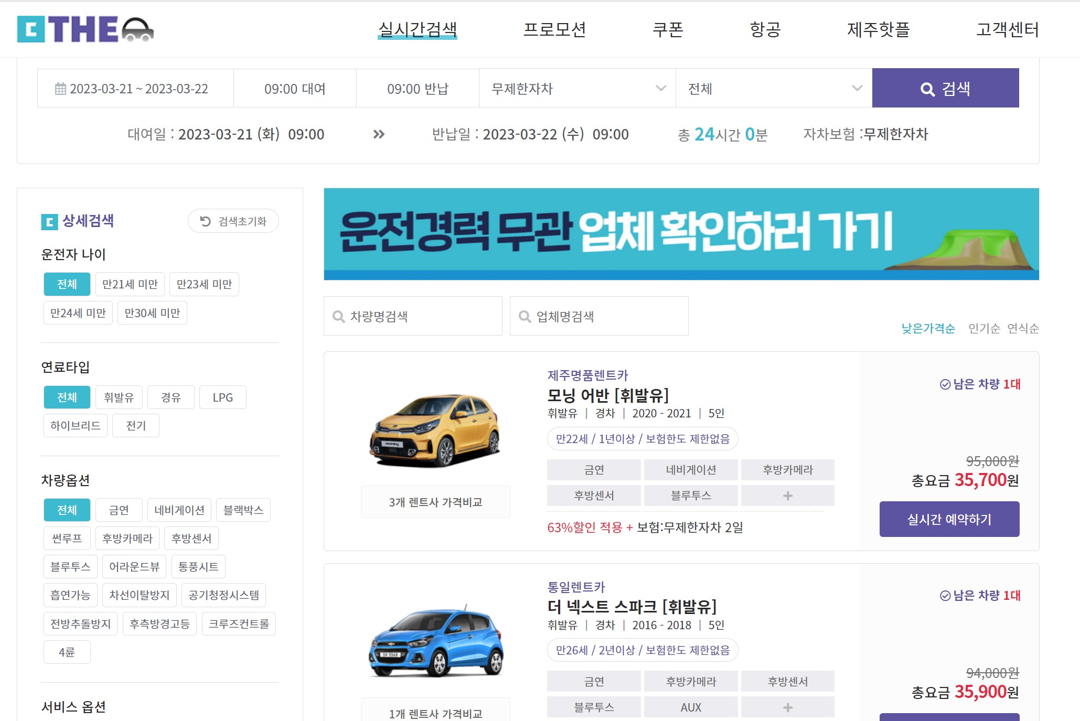Open 항공 menu
The width and height of the screenshot is (1080, 721).
tap(765, 29)
